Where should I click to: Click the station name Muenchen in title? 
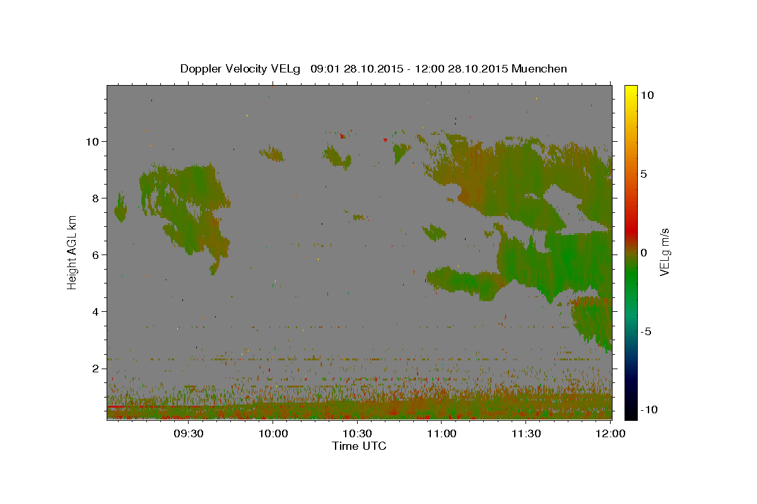coord(539,69)
